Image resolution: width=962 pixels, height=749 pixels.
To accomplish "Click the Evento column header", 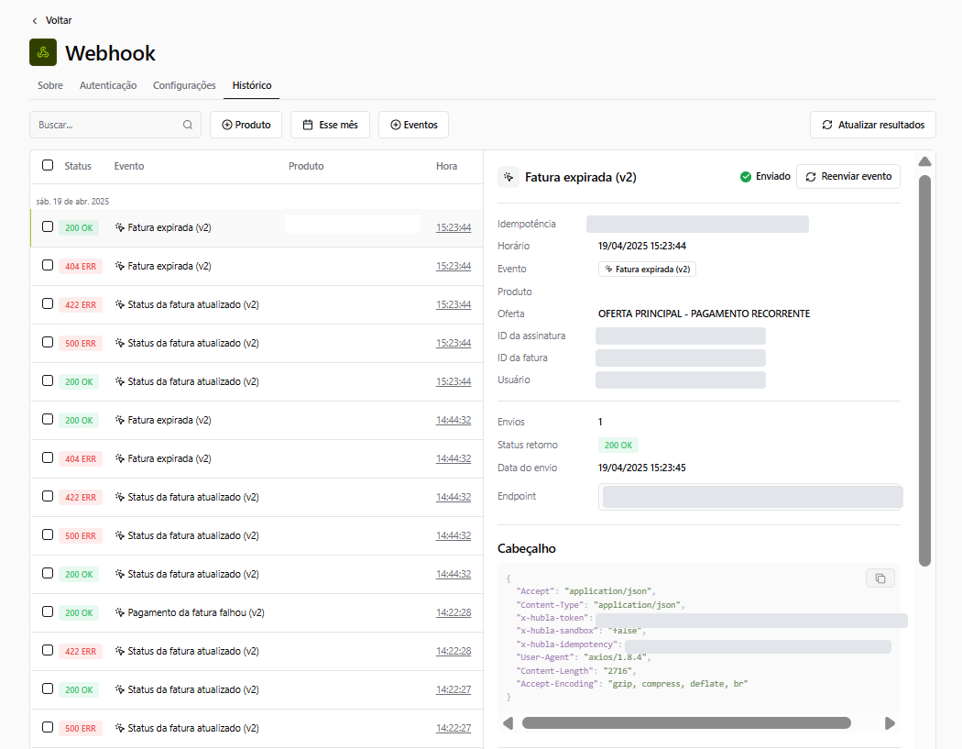I will coord(129,166).
